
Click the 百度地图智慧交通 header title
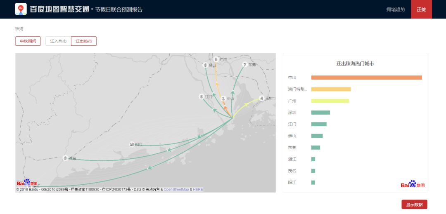60,9
